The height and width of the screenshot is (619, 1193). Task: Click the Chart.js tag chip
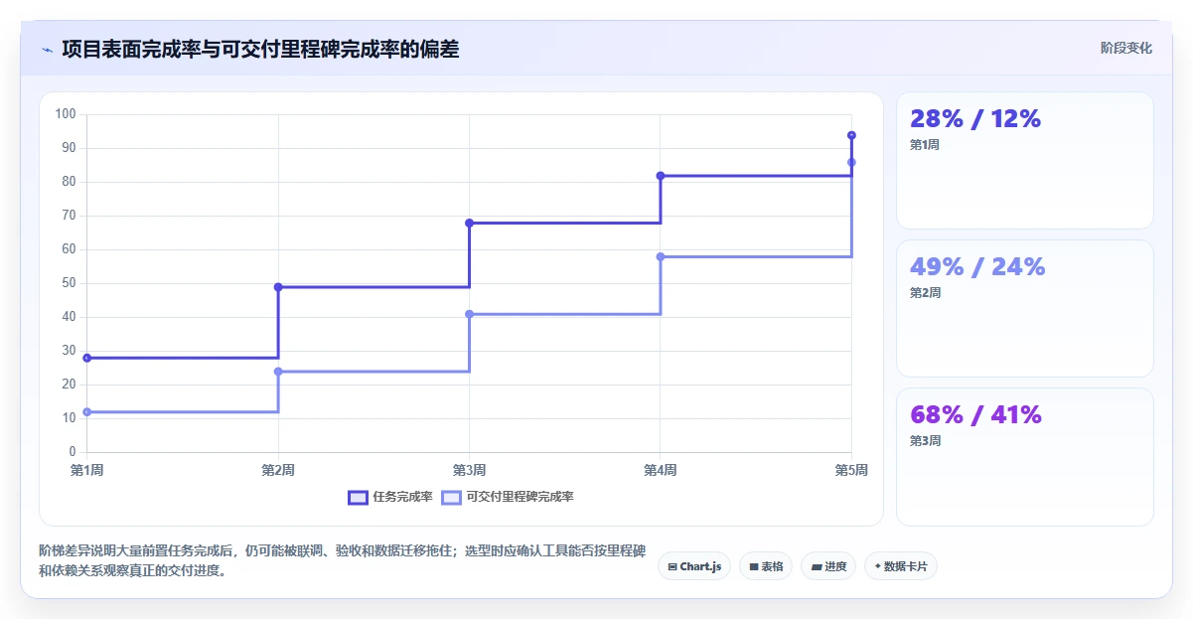(x=694, y=566)
